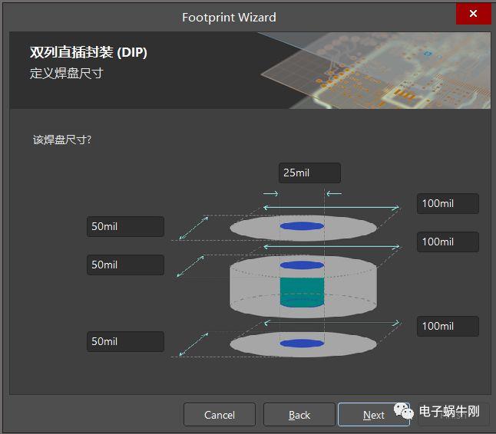Edit the bottom layer 100mil width field
496x434 pixels.
coord(448,326)
